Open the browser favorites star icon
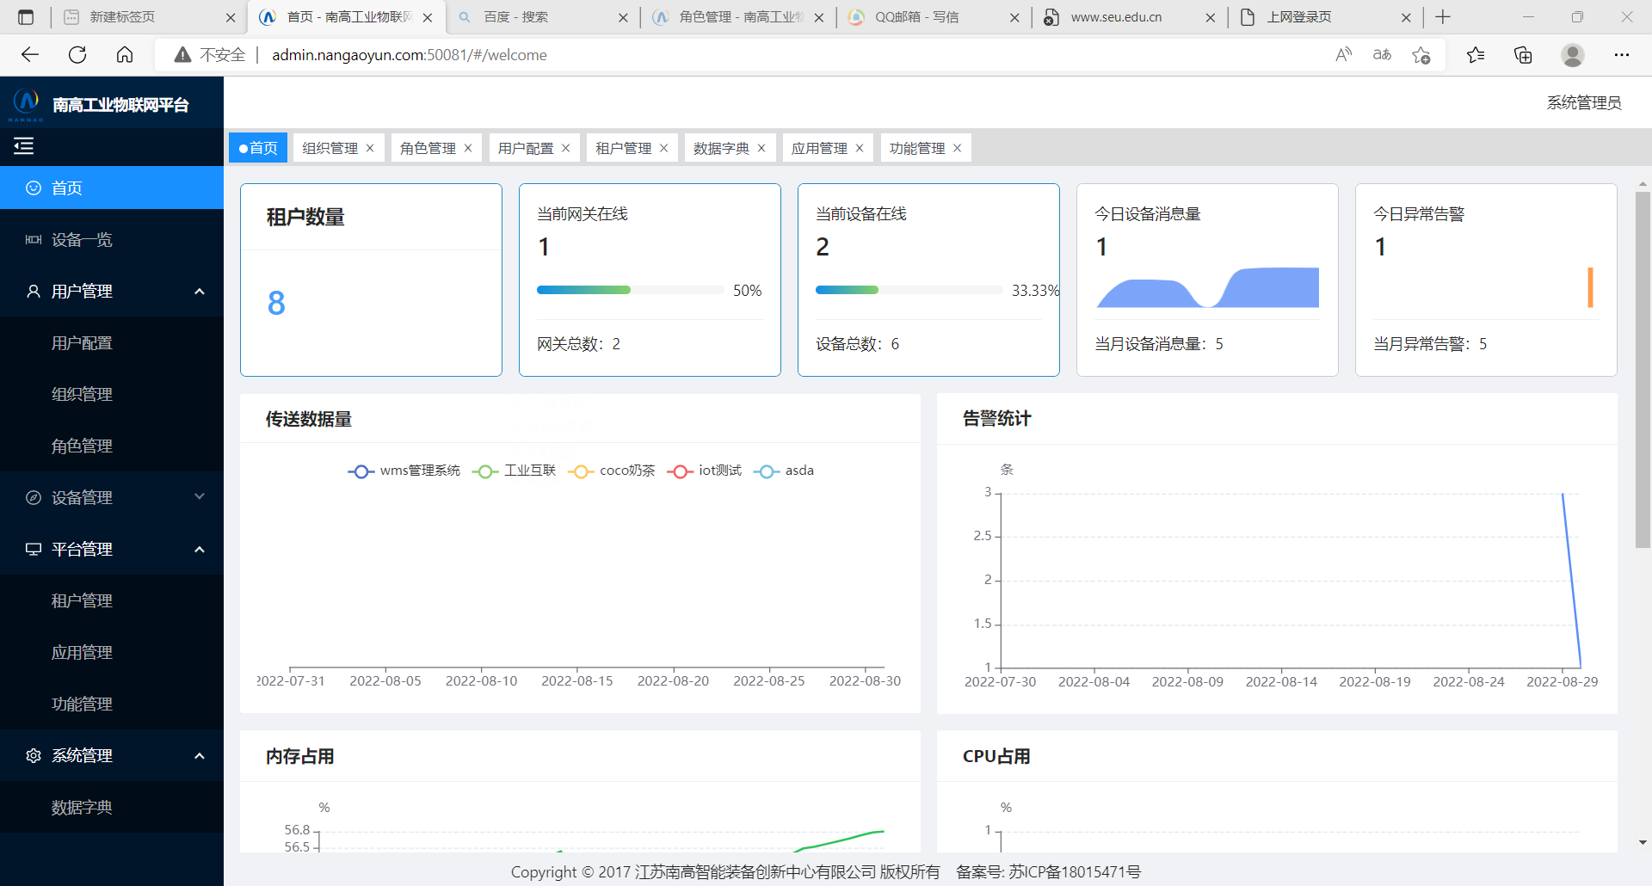The height and width of the screenshot is (886, 1652). (x=1476, y=55)
